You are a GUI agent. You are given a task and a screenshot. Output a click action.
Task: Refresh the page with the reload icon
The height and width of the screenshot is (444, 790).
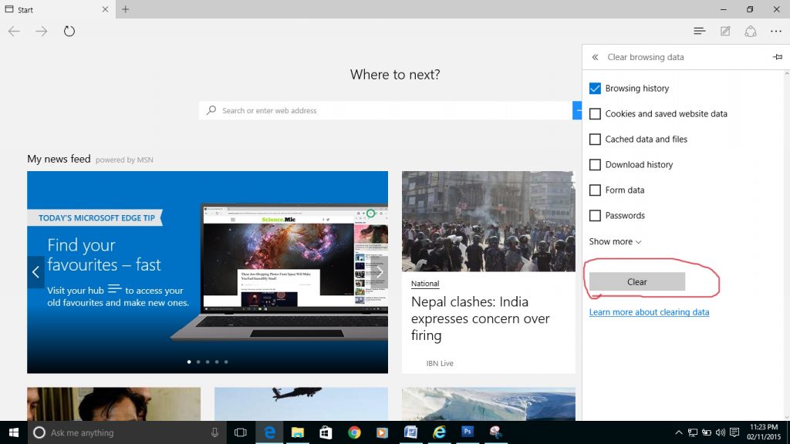tap(69, 31)
